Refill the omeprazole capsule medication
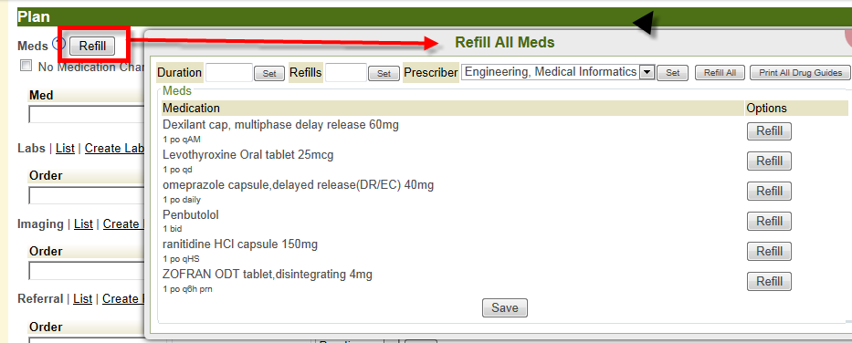Viewport: 852px width, 343px height. [x=769, y=191]
